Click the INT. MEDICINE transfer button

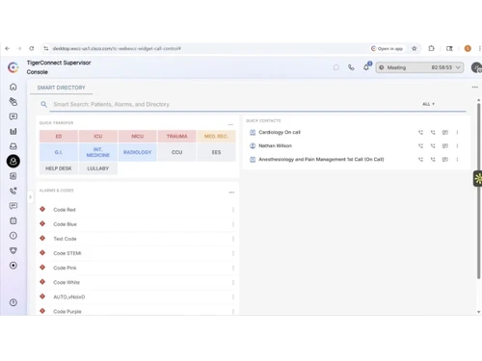point(98,152)
